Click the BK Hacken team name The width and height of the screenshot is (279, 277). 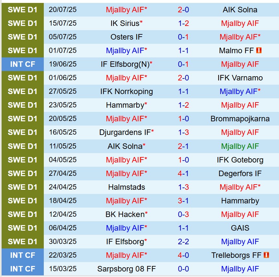pos(125,214)
